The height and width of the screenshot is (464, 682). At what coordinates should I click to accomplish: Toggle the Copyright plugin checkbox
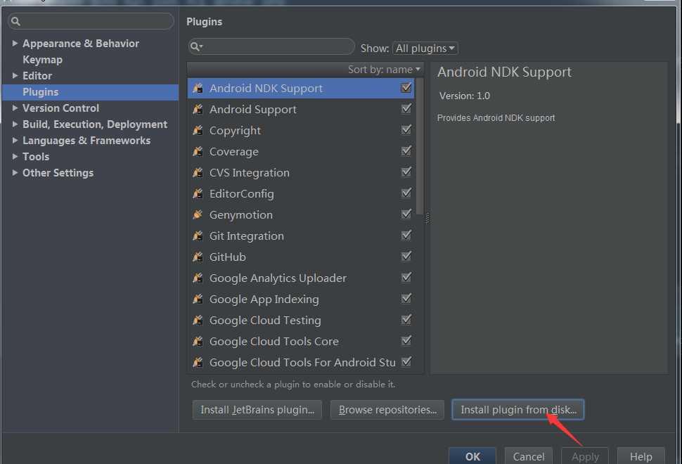(406, 130)
